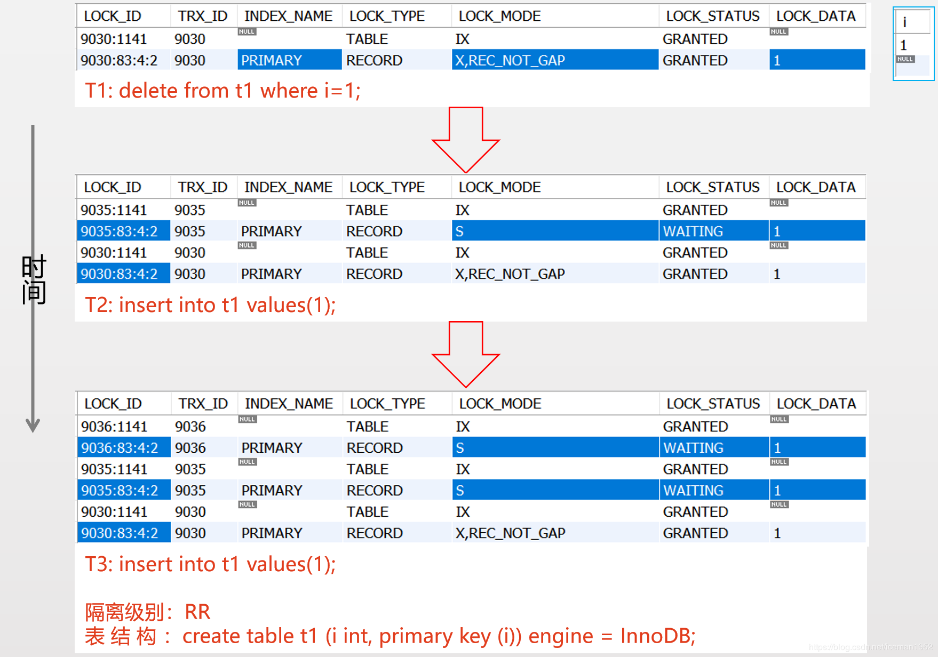The width and height of the screenshot is (938, 657).
Task: Select cell 9036:1141 in bottom table
Action: (124, 426)
